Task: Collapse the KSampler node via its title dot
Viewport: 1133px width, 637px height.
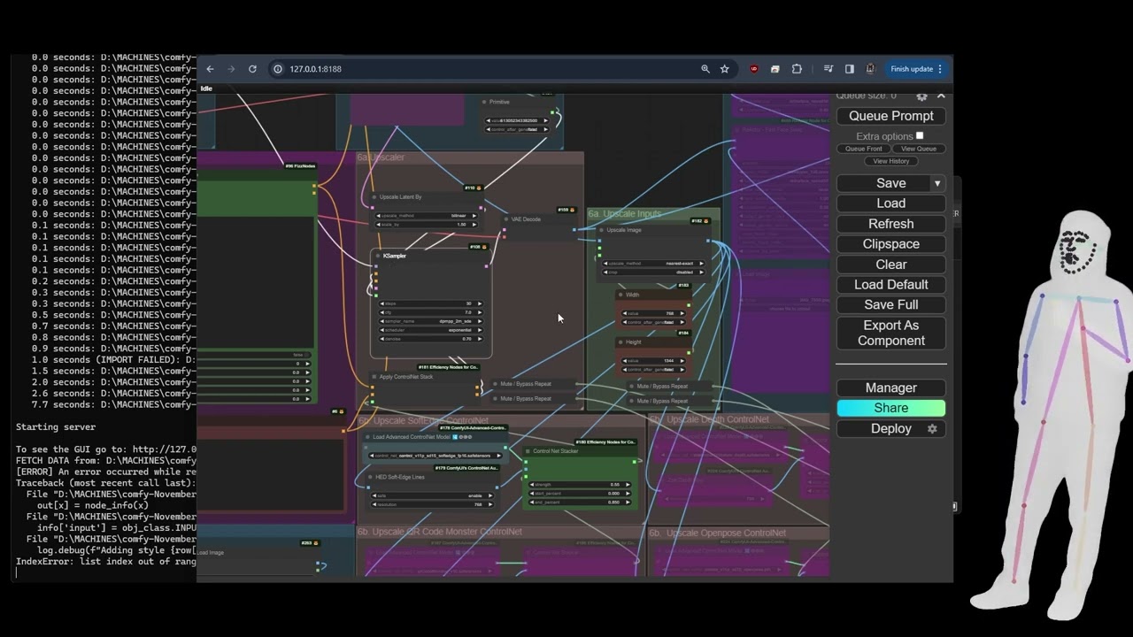Action: click(378, 256)
